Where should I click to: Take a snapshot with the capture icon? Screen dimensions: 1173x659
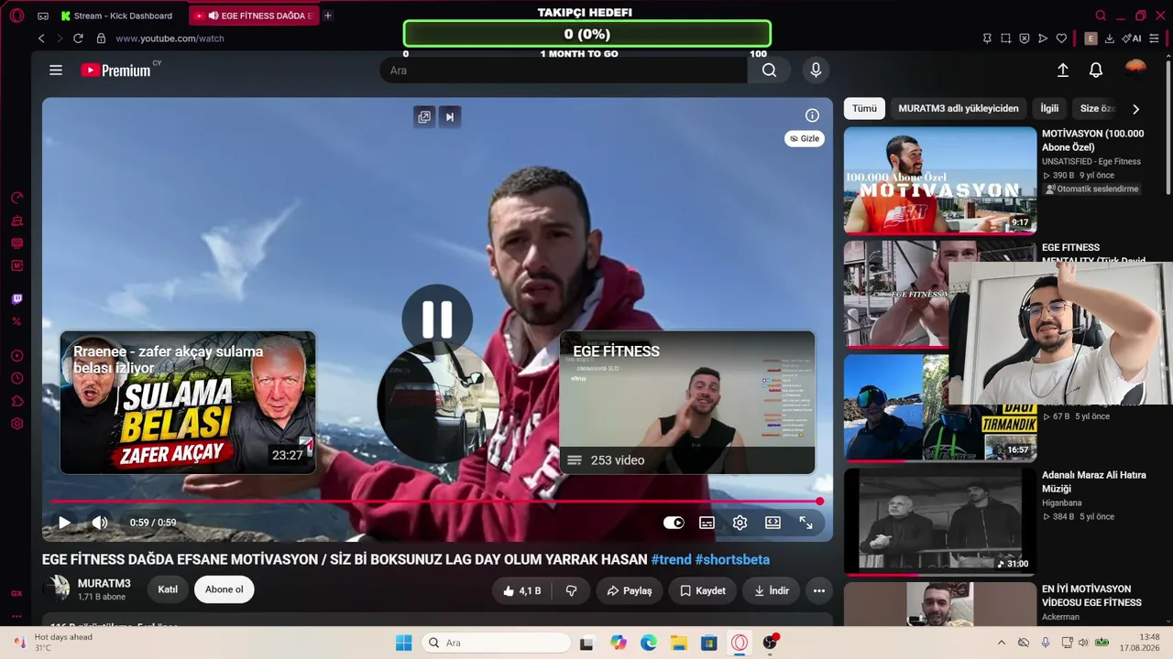[1006, 38]
